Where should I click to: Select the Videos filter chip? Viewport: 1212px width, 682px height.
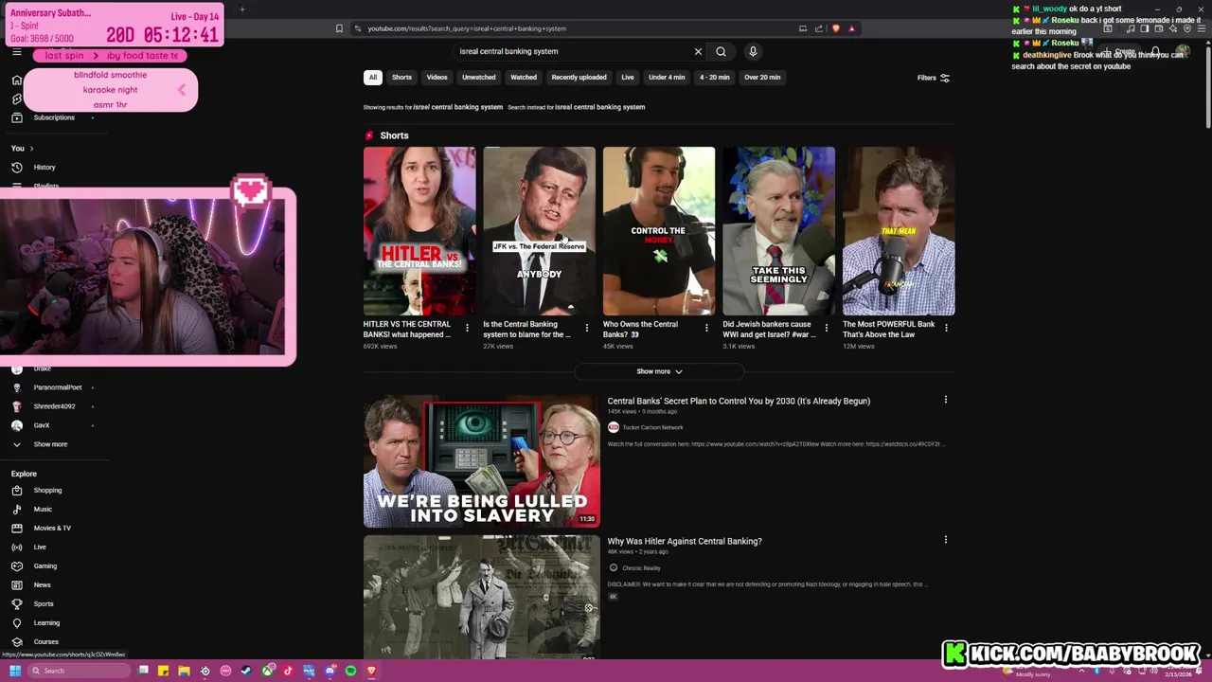tap(437, 78)
